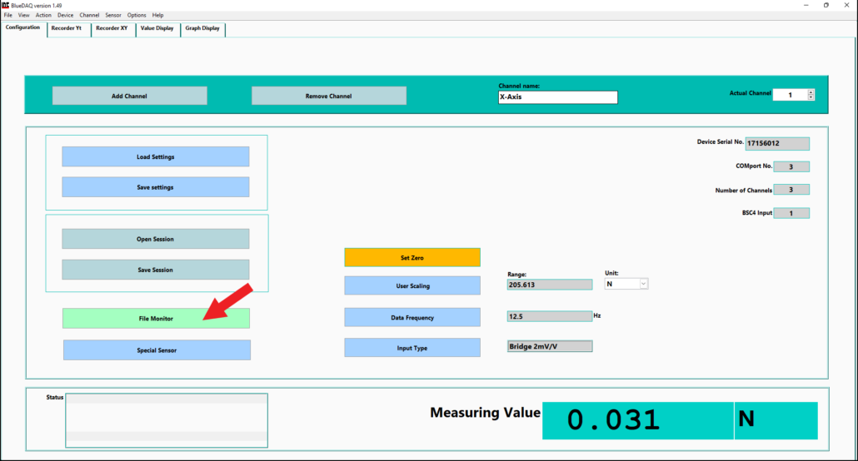Screen dimensions: 858x461
Task: Increase the Actual Channel stepper value
Action: coord(811,92)
